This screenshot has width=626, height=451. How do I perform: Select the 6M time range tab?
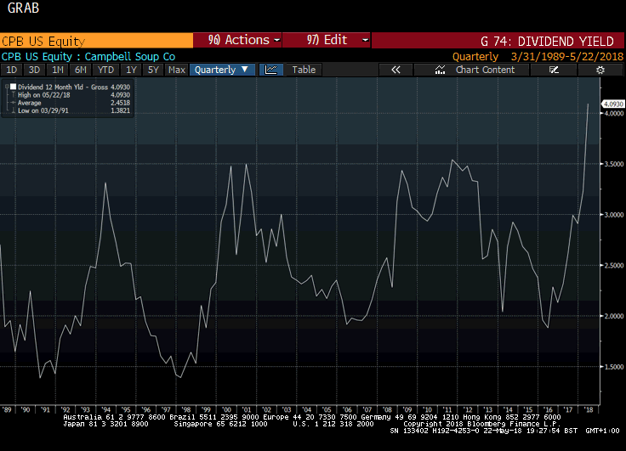click(80, 70)
